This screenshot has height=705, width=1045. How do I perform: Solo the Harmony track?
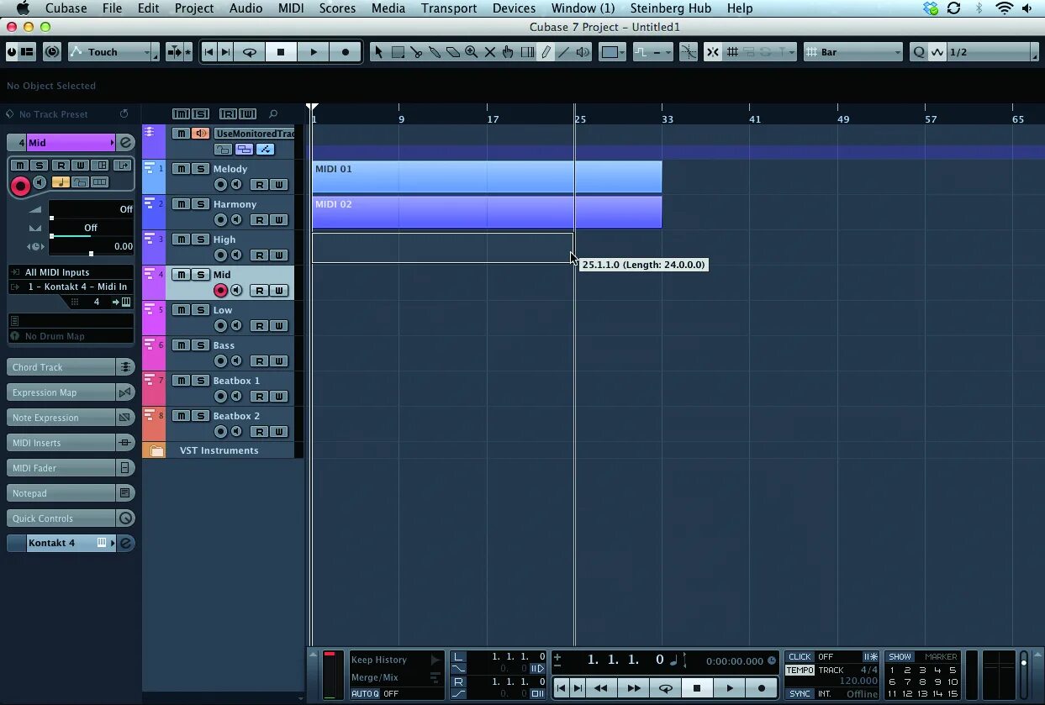(201, 204)
